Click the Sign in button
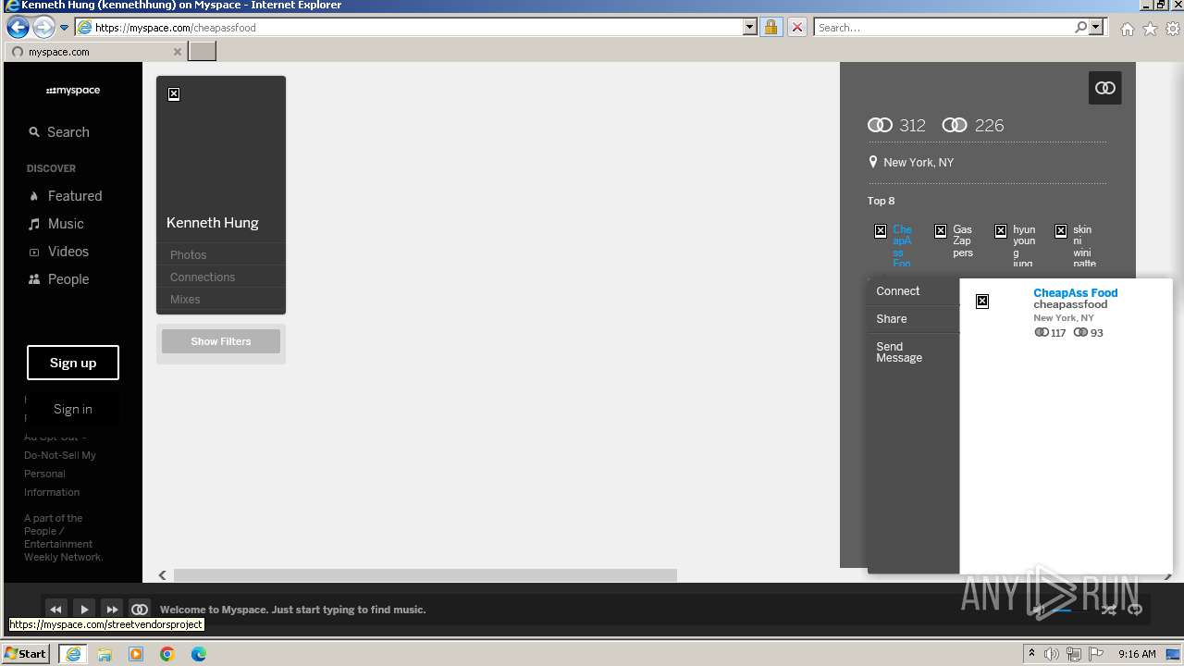Image resolution: width=1184 pixels, height=666 pixels. [73, 409]
